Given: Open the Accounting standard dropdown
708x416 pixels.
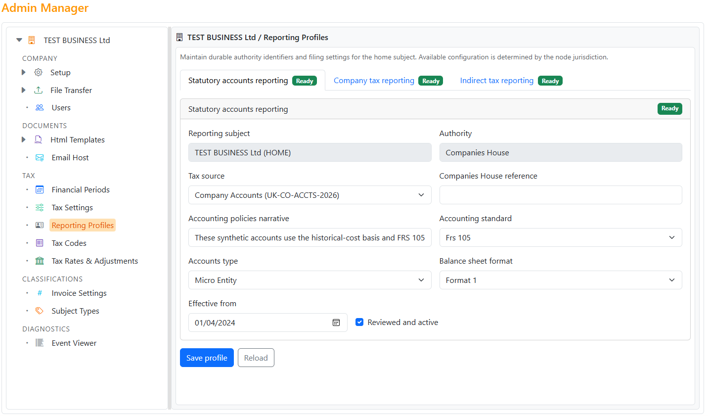Looking at the screenshot, I should [561, 237].
